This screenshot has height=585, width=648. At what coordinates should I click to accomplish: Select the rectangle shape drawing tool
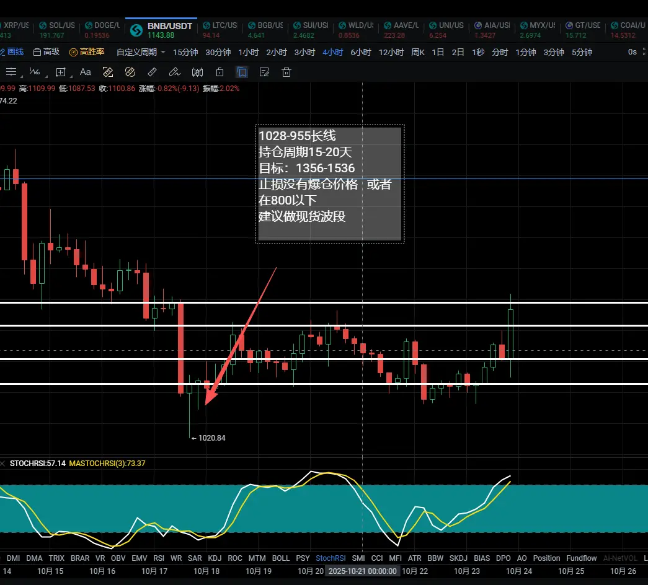[61, 73]
